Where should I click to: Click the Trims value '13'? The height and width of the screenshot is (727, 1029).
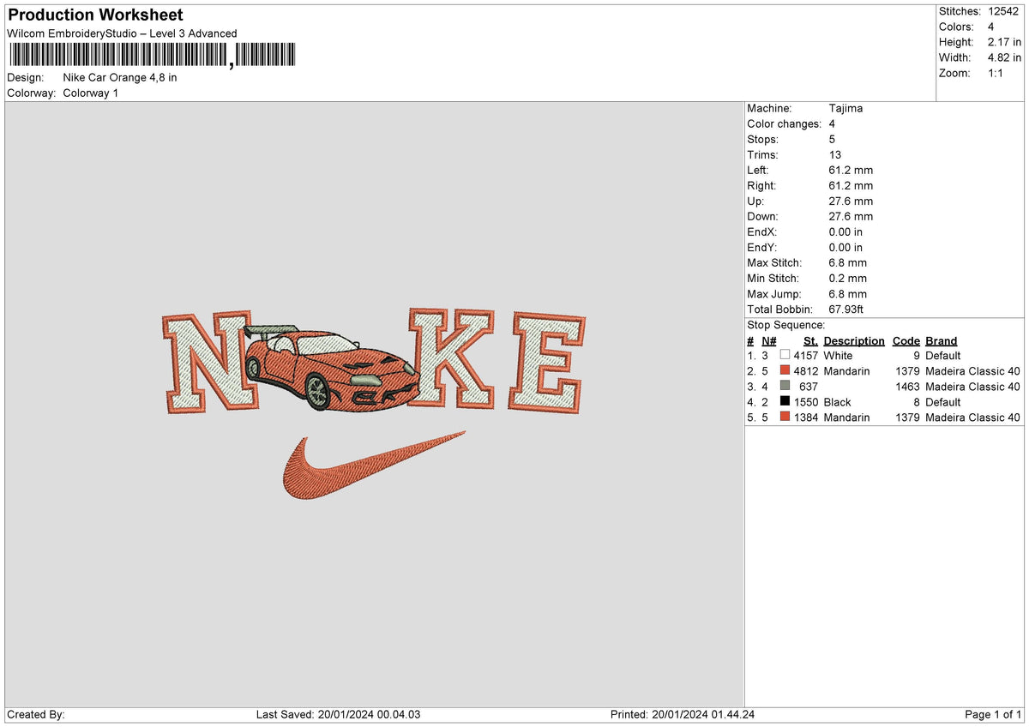click(x=835, y=154)
